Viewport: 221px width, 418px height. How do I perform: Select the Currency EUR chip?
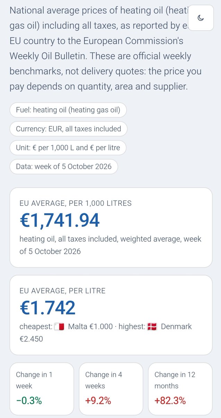click(68, 129)
